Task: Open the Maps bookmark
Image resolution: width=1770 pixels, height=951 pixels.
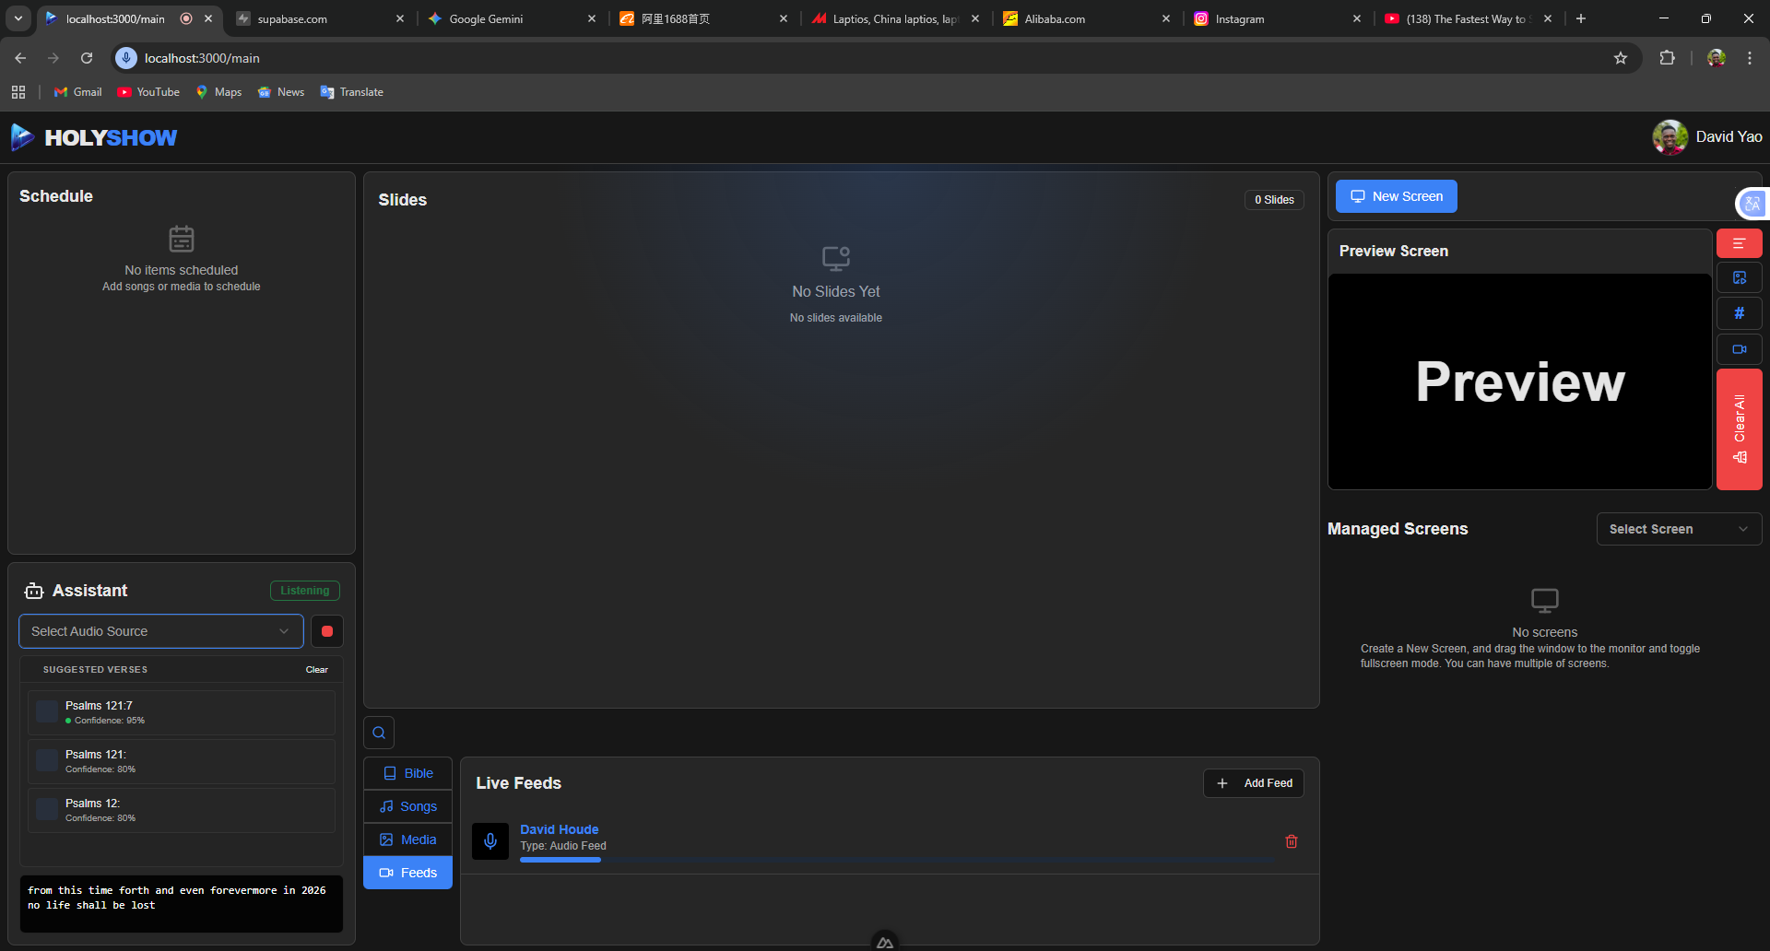Action: pos(218,92)
